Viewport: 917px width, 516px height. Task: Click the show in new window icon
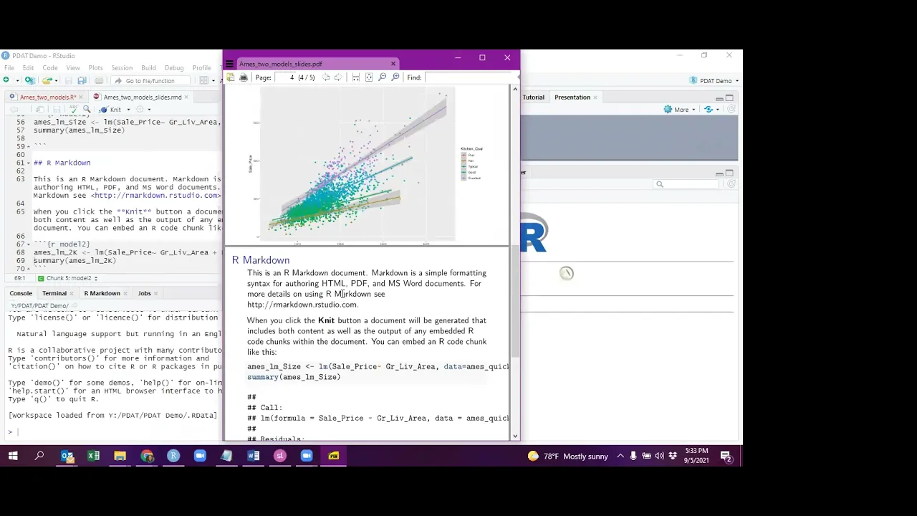40,109
